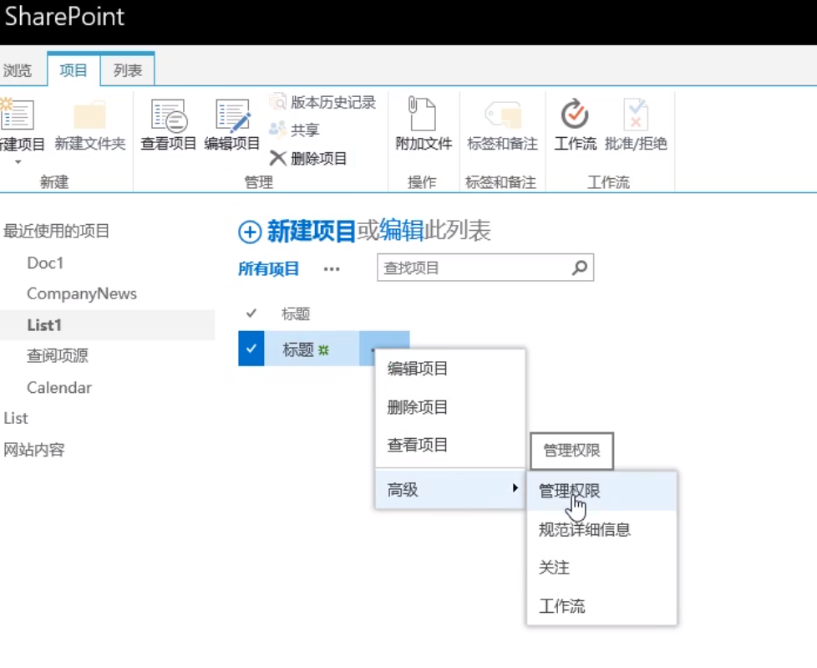Open the views ellipsis menu next to 所有项目

pyautogui.click(x=332, y=269)
